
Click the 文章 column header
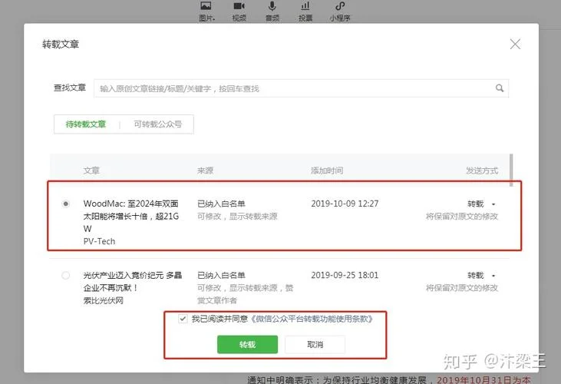click(91, 170)
